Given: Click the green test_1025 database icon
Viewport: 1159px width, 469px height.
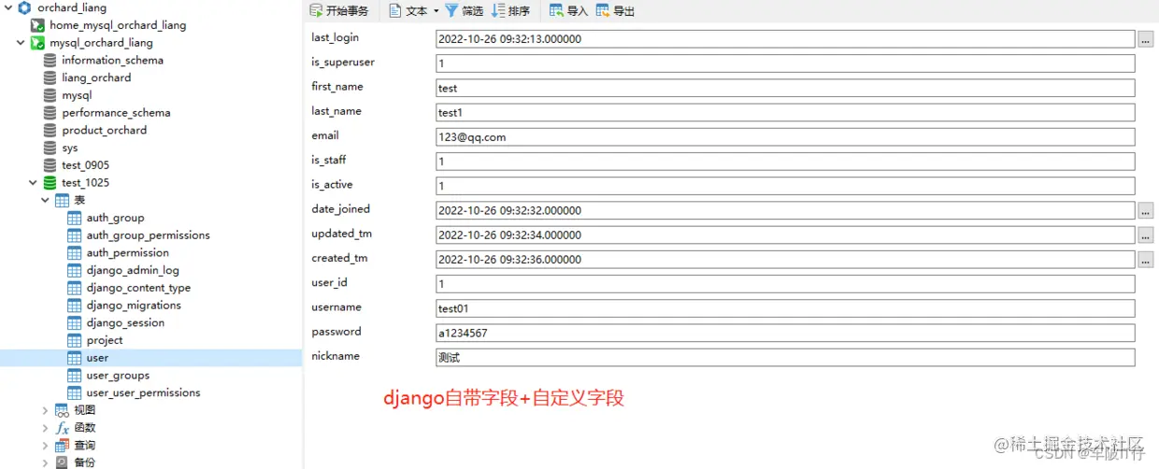Looking at the screenshot, I should [x=50, y=183].
